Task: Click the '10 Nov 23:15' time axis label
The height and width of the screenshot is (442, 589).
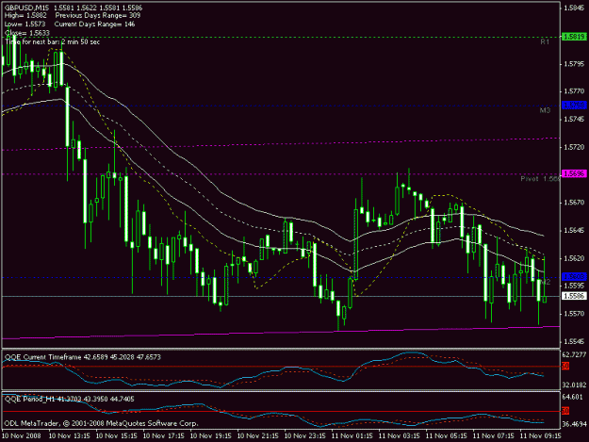Action: click(305, 436)
